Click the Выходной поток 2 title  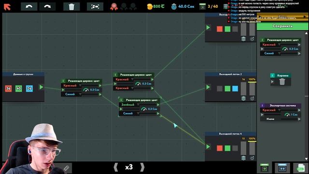click(230, 74)
